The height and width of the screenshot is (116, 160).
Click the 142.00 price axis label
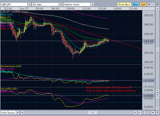tap(148, 53)
